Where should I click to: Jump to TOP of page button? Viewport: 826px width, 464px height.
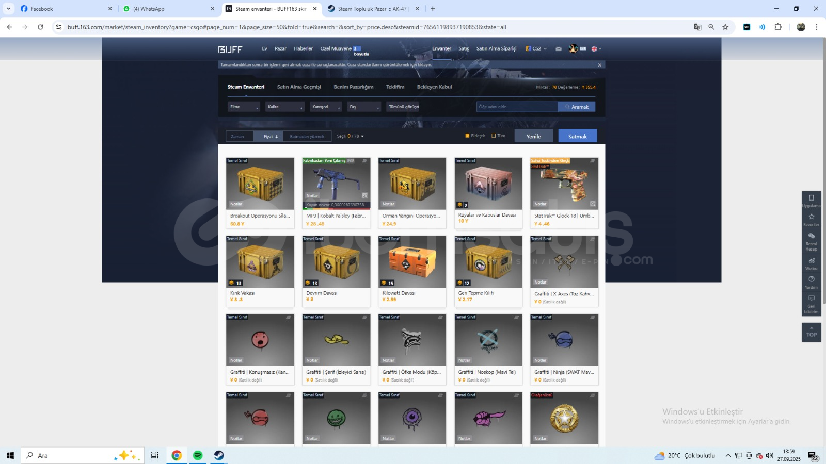pos(812,332)
